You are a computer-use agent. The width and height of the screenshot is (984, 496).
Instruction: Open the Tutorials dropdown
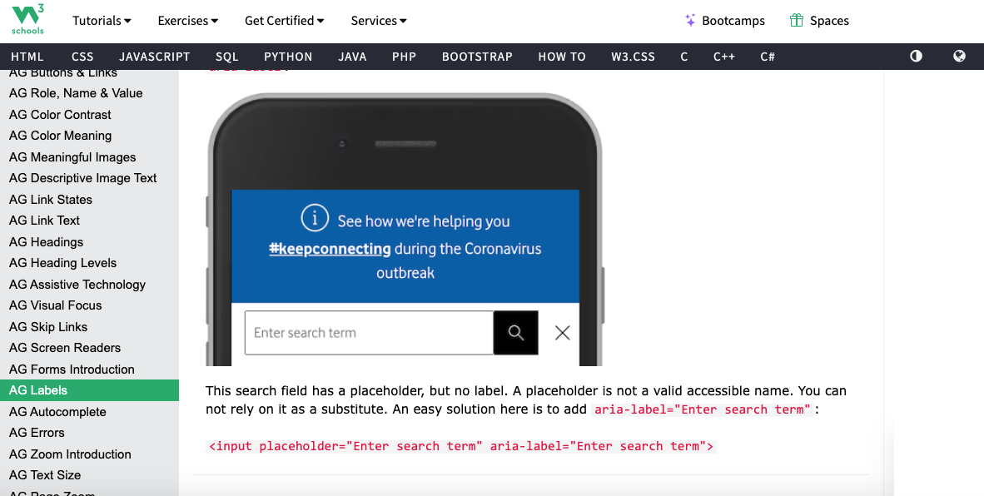point(102,20)
